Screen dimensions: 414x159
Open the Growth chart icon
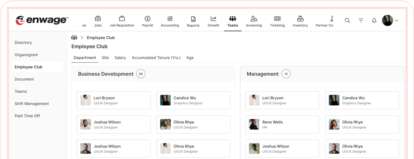(x=213, y=19)
